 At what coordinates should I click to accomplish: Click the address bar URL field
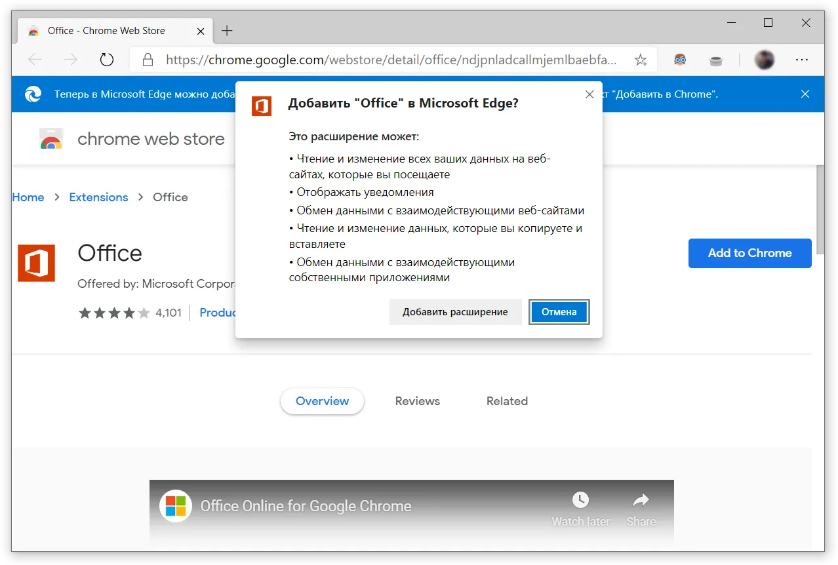(x=390, y=60)
